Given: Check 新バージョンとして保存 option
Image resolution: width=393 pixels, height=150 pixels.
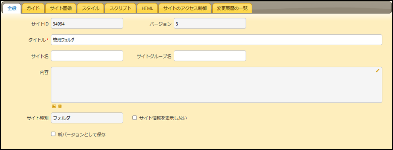Looking at the screenshot, I should (53, 134).
